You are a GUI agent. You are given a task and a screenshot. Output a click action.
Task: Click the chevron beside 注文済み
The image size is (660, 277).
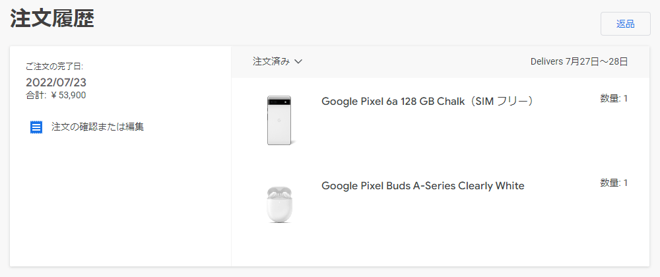point(298,62)
